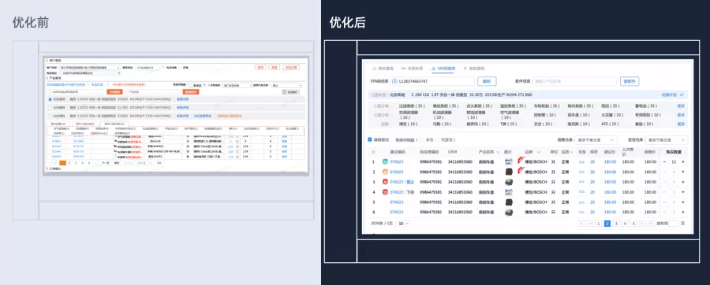Switch to the 轮胎查询 tab
Viewport: 710px width, 285px height.
tap(473, 68)
